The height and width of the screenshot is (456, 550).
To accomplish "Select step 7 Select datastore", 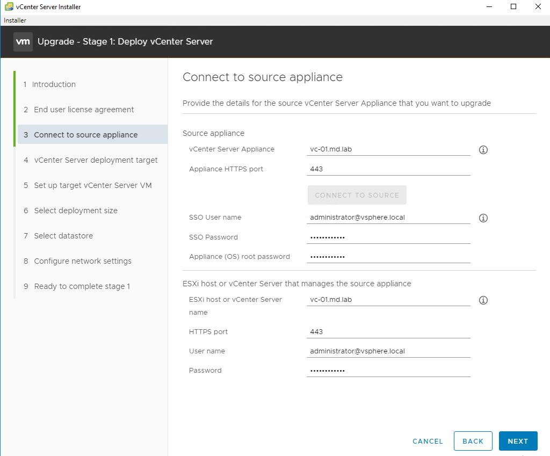I will [x=58, y=236].
